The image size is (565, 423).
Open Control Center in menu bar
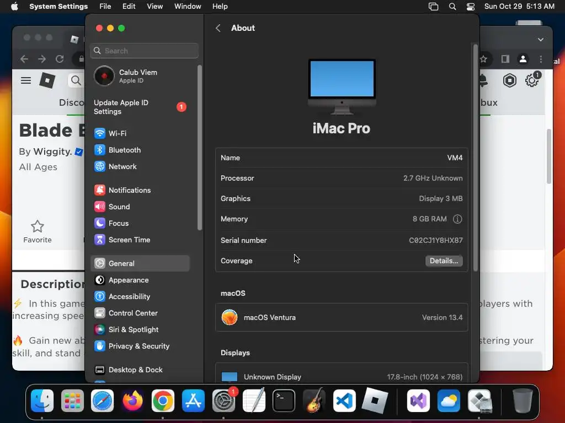(x=470, y=7)
